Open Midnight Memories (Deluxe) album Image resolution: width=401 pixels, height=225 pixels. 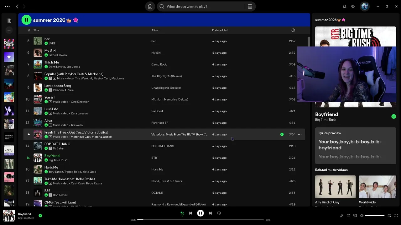click(x=170, y=99)
